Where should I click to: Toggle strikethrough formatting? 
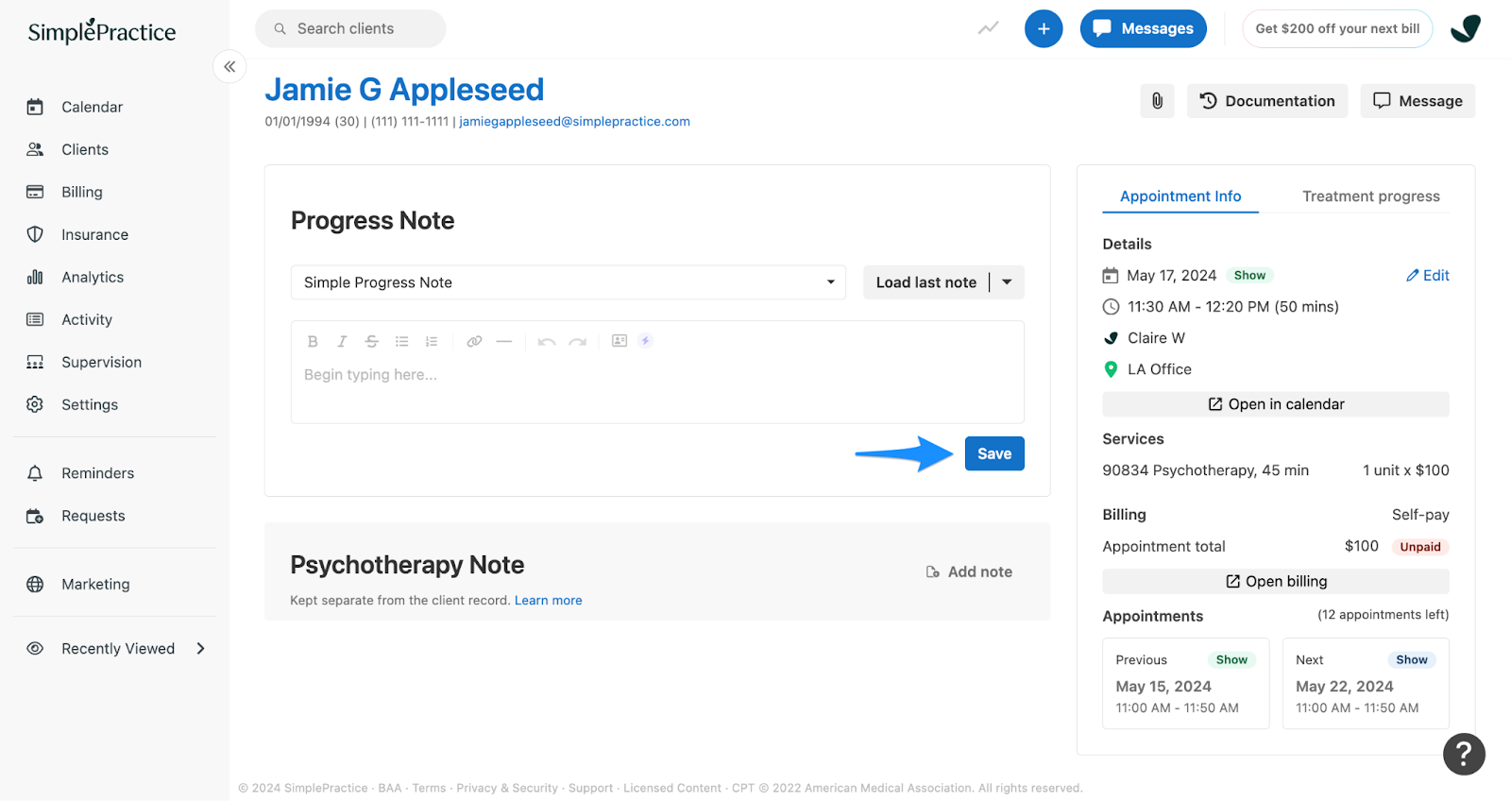pyautogui.click(x=371, y=341)
